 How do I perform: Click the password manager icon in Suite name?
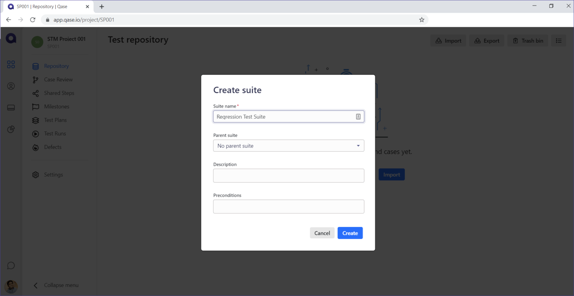click(358, 117)
